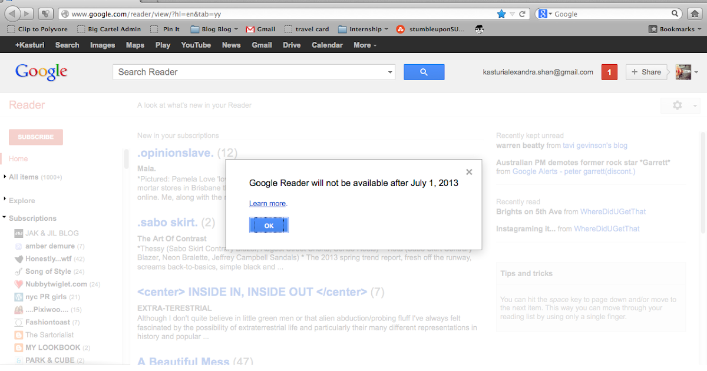The image size is (707, 371).
Task: Click the Learn more link in the dialog
Action: point(267,203)
